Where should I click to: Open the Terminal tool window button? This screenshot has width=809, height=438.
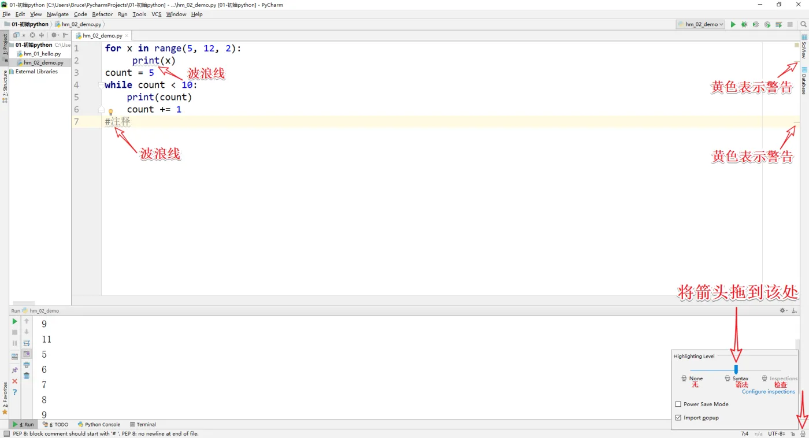143,424
